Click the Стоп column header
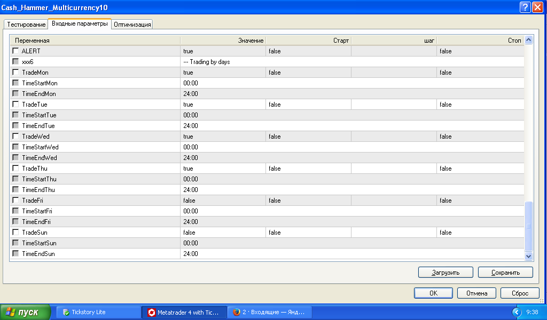The width and height of the screenshot is (547, 320). click(x=480, y=41)
